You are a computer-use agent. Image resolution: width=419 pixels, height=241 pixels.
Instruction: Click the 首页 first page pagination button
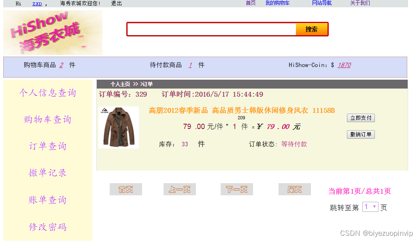(x=125, y=189)
